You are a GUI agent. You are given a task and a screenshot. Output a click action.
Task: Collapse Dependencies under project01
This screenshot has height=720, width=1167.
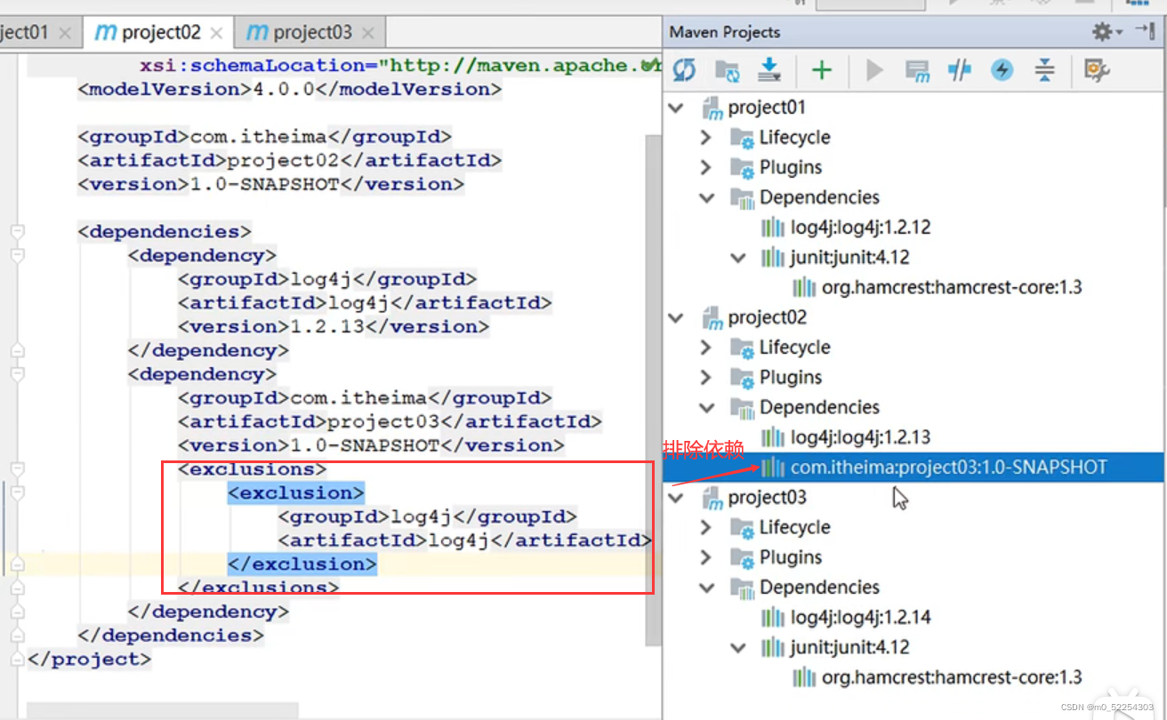click(707, 197)
